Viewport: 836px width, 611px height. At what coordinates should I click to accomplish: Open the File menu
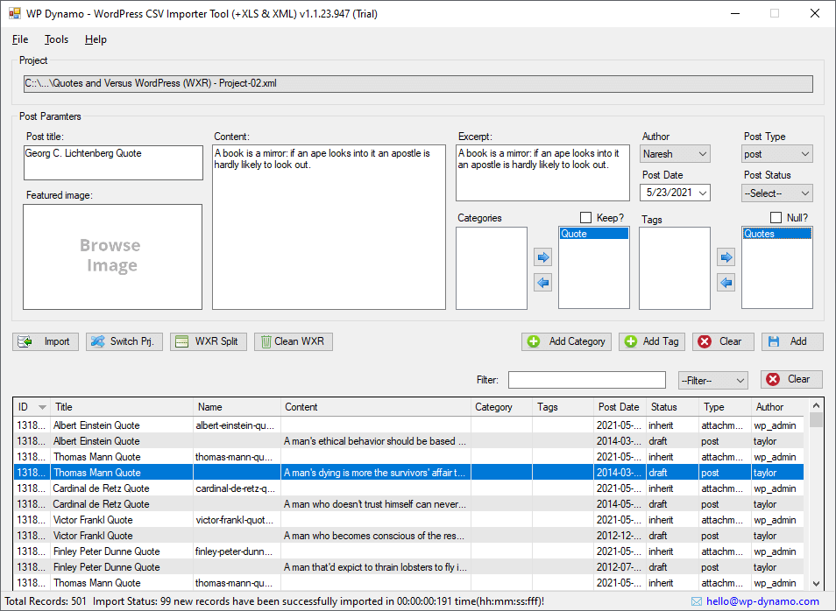[20, 39]
